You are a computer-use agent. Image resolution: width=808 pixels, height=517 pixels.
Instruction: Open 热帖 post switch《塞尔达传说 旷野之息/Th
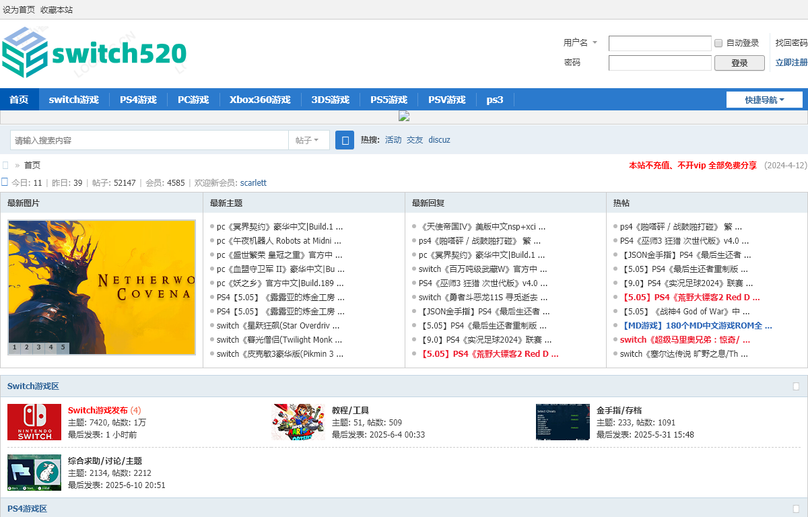684,354
